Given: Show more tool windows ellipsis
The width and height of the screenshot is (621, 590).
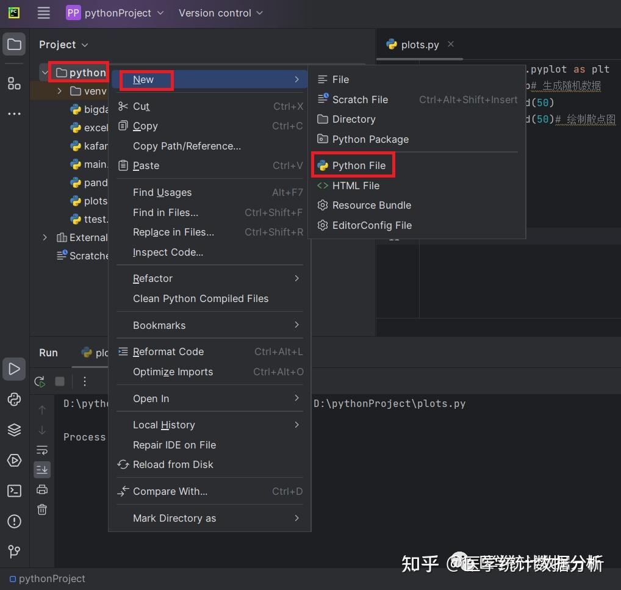Looking at the screenshot, I should (14, 113).
